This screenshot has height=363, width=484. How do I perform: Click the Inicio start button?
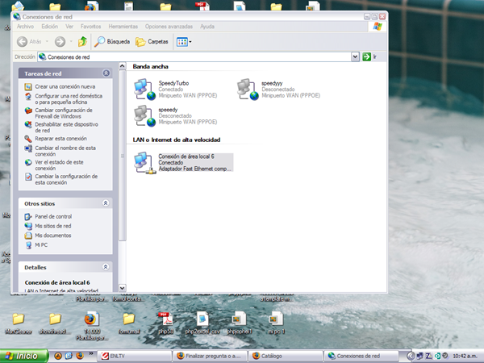click(23, 355)
